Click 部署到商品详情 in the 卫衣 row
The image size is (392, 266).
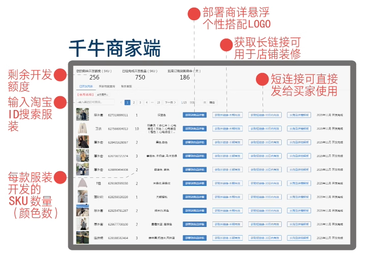pyautogui.click(x=195, y=129)
